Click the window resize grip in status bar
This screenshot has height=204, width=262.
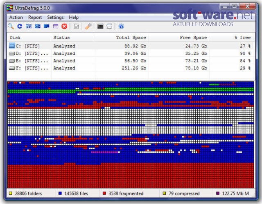click(x=253, y=195)
